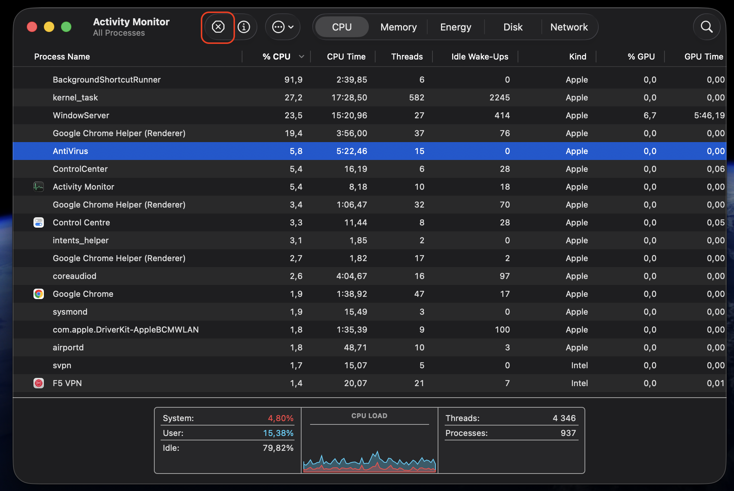The width and height of the screenshot is (734, 491).
Task: Select the Control Centre process name
Action: [x=81, y=222]
